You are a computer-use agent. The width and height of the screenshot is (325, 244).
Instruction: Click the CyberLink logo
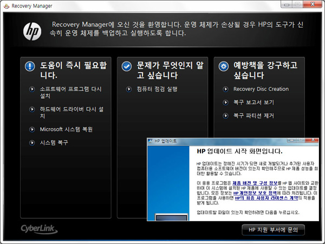[x=39, y=229]
